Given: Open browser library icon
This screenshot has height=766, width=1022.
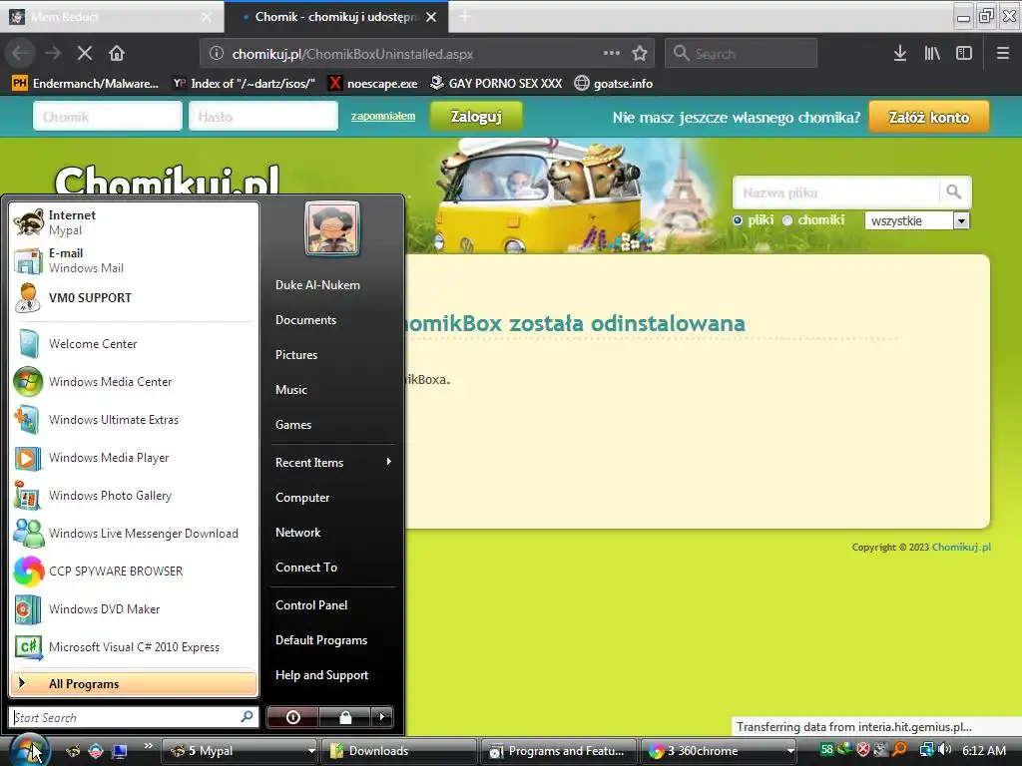Looking at the screenshot, I should click(932, 54).
